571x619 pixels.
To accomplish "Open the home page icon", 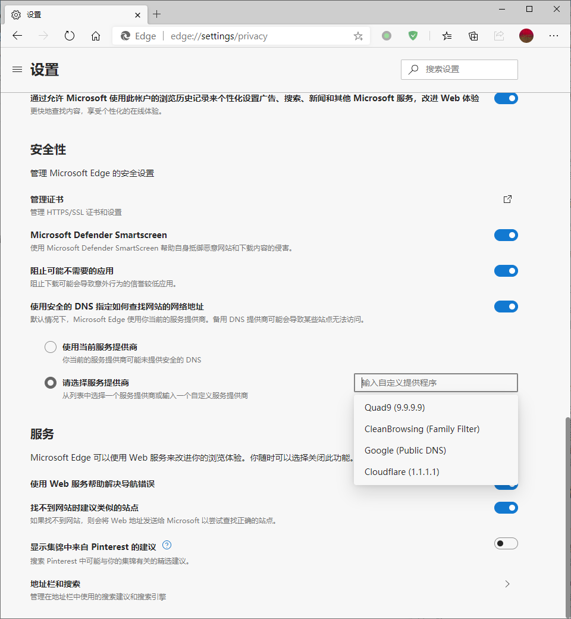I will pos(96,36).
